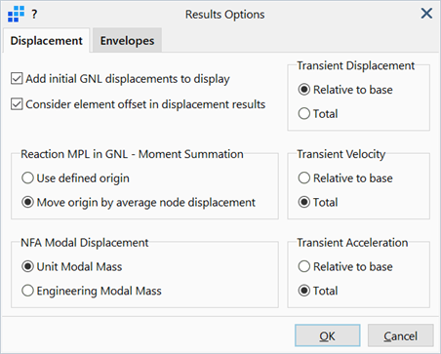
Task: Select the Displacement tab
Action: click(x=47, y=40)
